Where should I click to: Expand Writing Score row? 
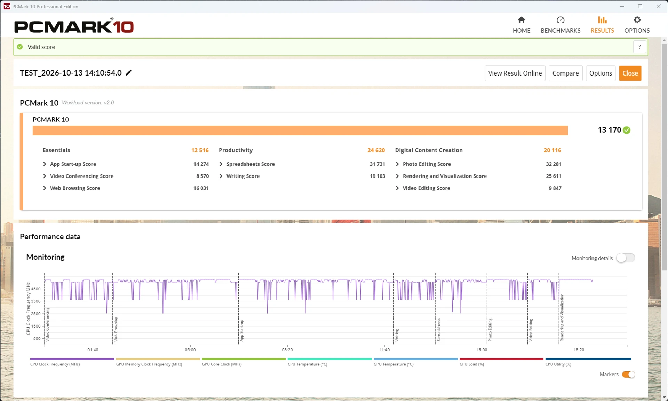[x=221, y=176]
